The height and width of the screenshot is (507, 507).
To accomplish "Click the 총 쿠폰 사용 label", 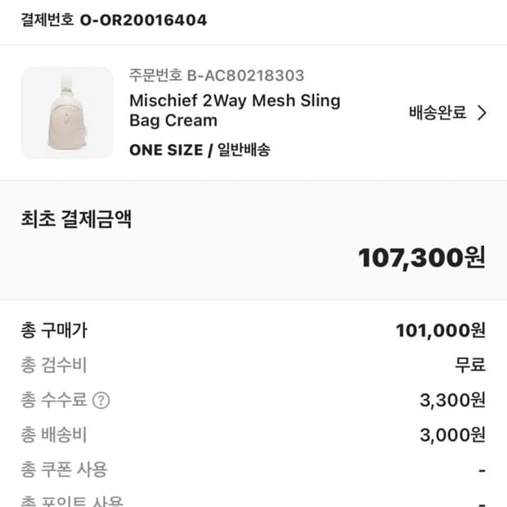I will [64, 469].
